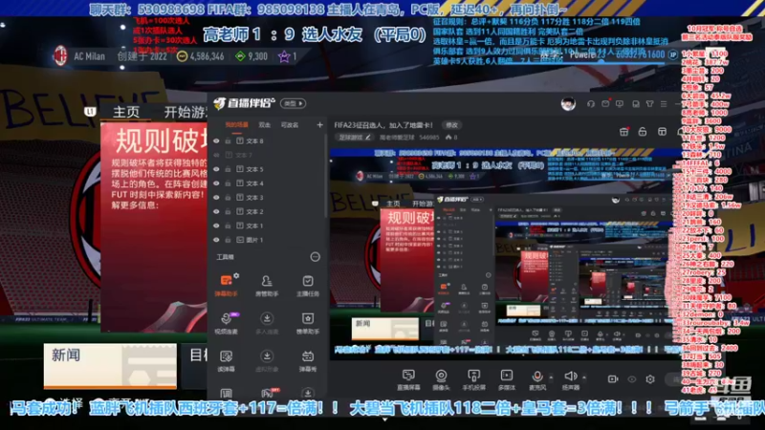765x430 pixels.
Task: Add a new scene with plus
Action: [x=319, y=125]
